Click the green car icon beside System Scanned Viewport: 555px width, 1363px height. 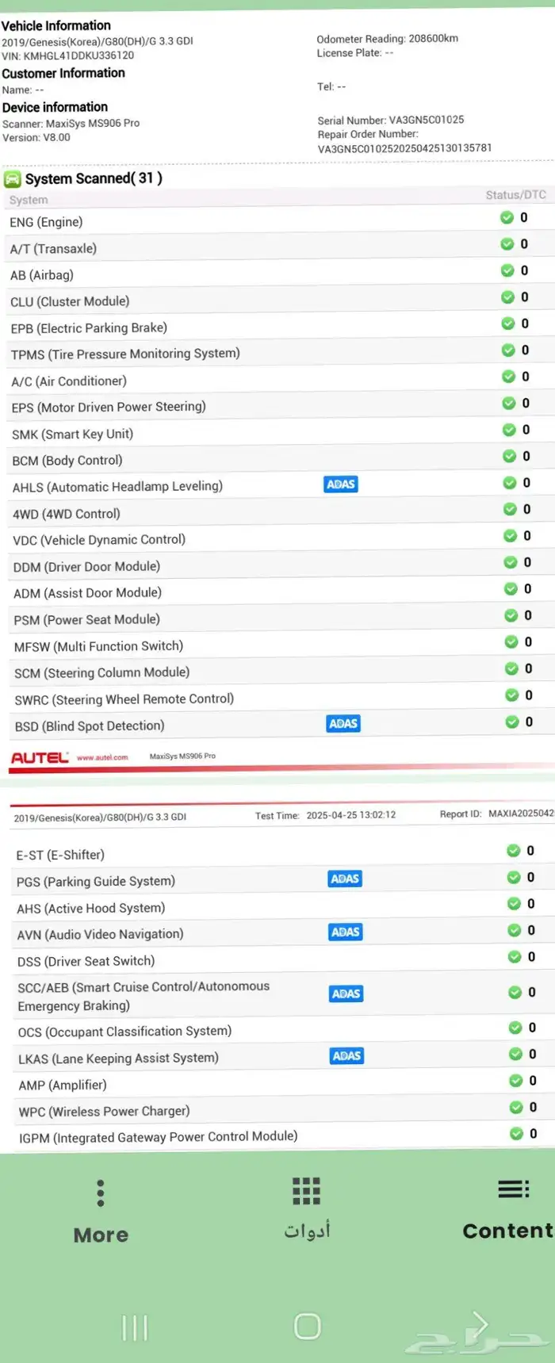12,179
